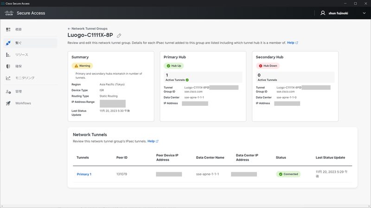Click the Connected status check icon

(x=281, y=174)
